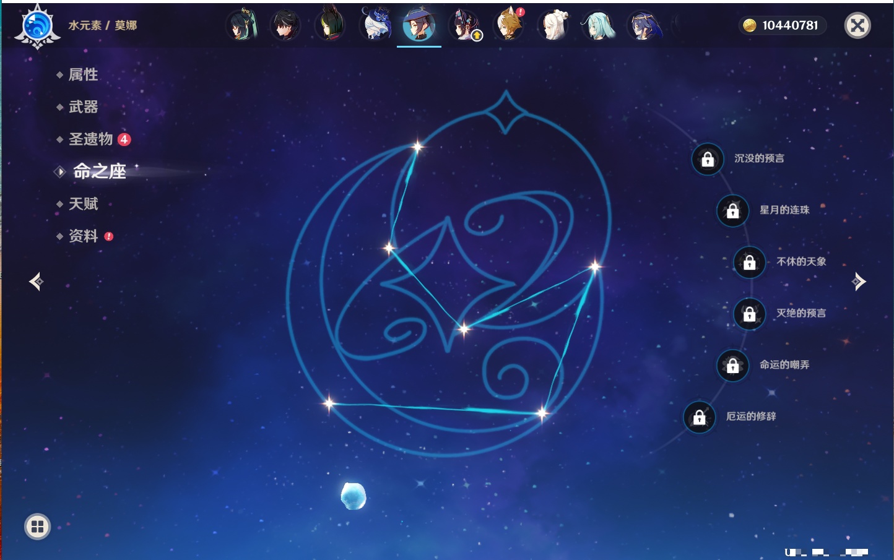This screenshot has height=560, width=894.
Task: Select the light-teal twin-tail haired avatar
Action: (598, 25)
